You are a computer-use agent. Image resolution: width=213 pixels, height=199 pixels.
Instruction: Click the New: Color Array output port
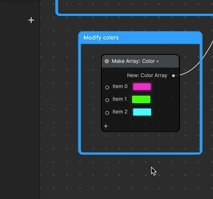173,76
